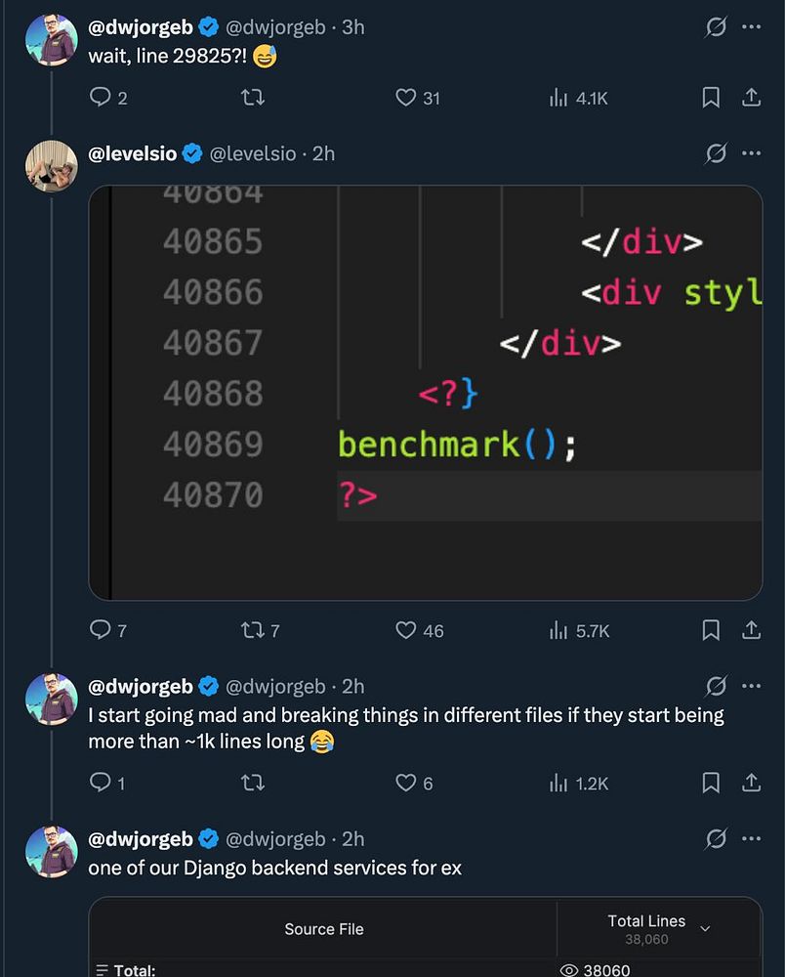The height and width of the screenshot is (977, 785).
Task: Like the '~1k lines long' tweet
Action: tap(406, 783)
